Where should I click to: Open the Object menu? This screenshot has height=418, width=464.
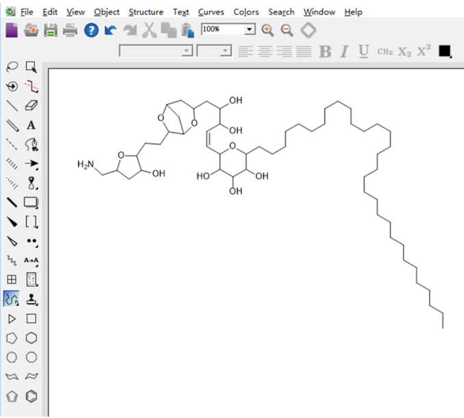106,12
